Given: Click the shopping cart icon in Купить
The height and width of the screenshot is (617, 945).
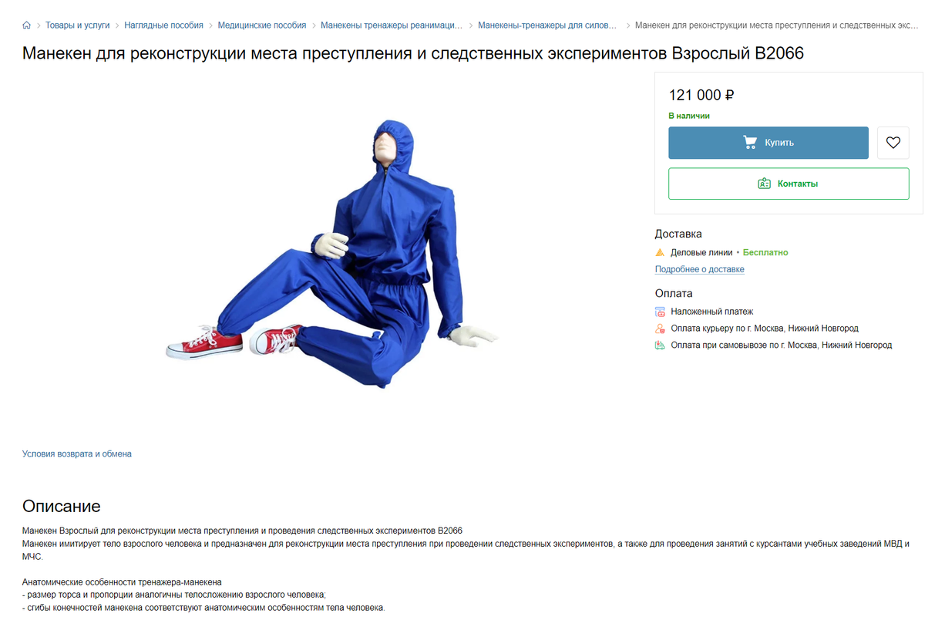Looking at the screenshot, I should [750, 143].
